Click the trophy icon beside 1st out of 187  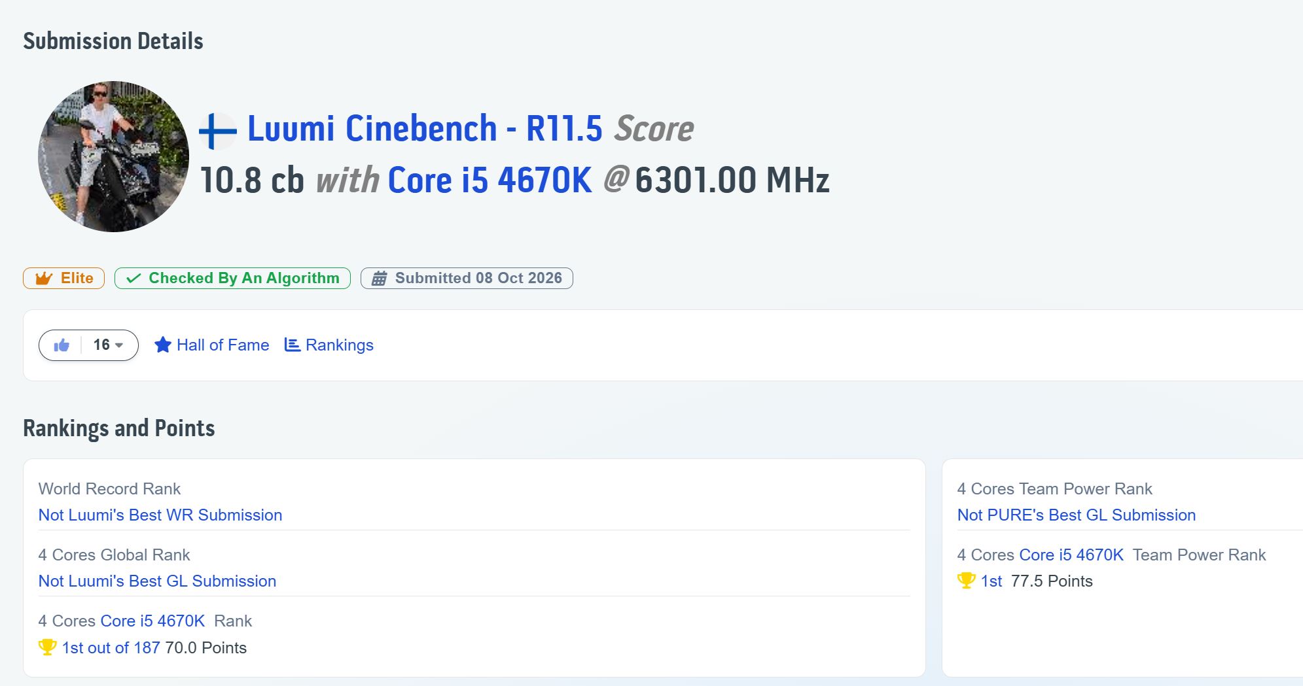[x=47, y=647]
